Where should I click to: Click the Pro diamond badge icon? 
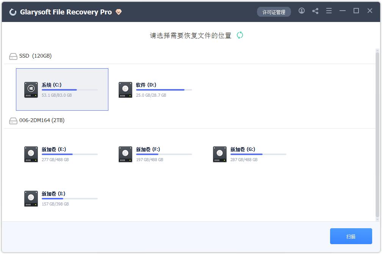pyautogui.click(x=119, y=12)
